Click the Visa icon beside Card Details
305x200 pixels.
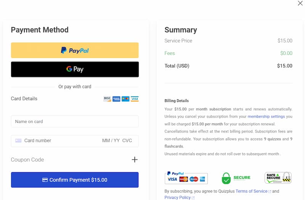coord(135,99)
